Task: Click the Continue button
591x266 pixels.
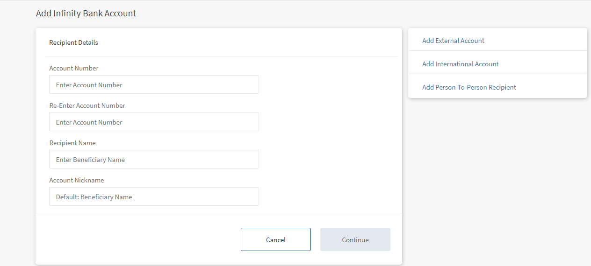Action: [x=355, y=239]
